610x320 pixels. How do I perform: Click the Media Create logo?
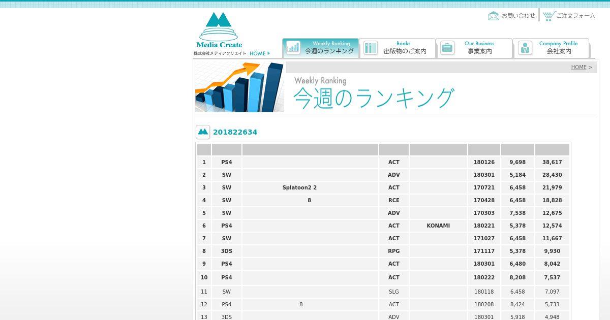(219, 30)
